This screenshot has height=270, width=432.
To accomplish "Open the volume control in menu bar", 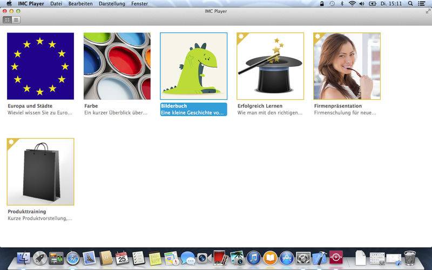I will click(x=362, y=4).
